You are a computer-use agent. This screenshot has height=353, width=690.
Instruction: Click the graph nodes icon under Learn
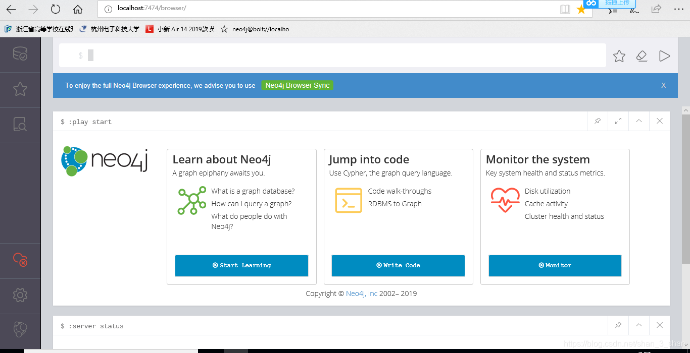click(x=192, y=200)
